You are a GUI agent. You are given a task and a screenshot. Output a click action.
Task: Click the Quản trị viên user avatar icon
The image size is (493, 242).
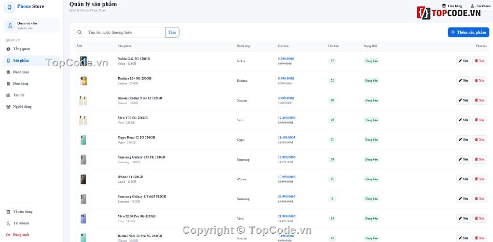pyautogui.click(x=10, y=25)
